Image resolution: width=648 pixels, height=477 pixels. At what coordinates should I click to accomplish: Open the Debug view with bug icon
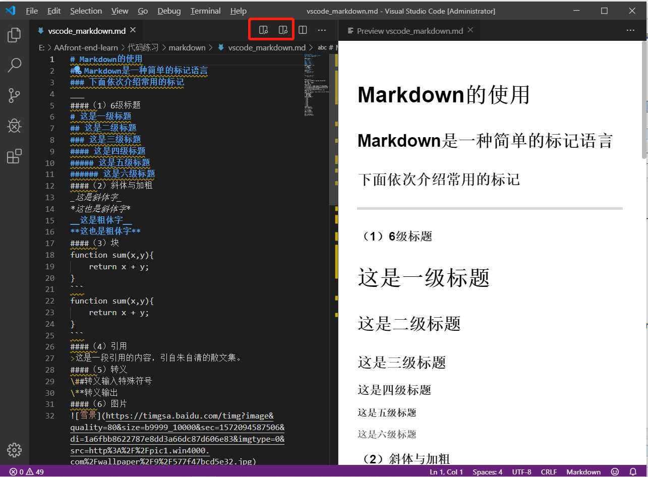pos(14,126)
